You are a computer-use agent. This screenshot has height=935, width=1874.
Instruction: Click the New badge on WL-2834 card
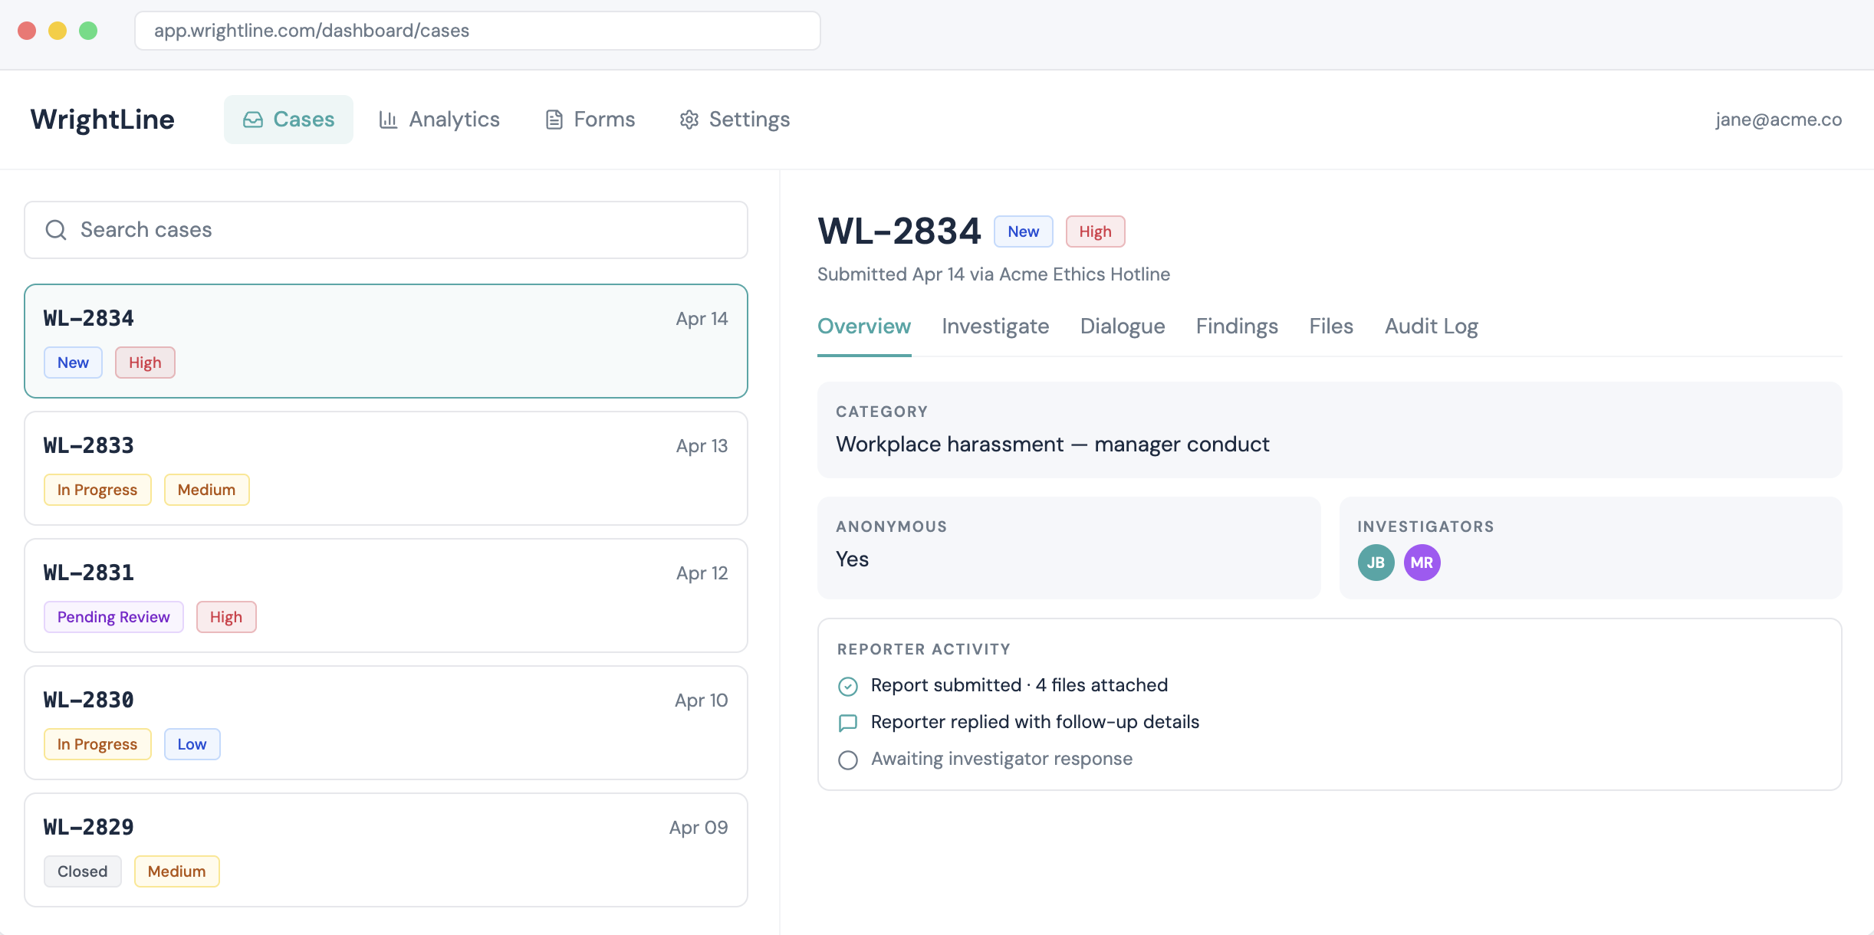click(73, 363)
